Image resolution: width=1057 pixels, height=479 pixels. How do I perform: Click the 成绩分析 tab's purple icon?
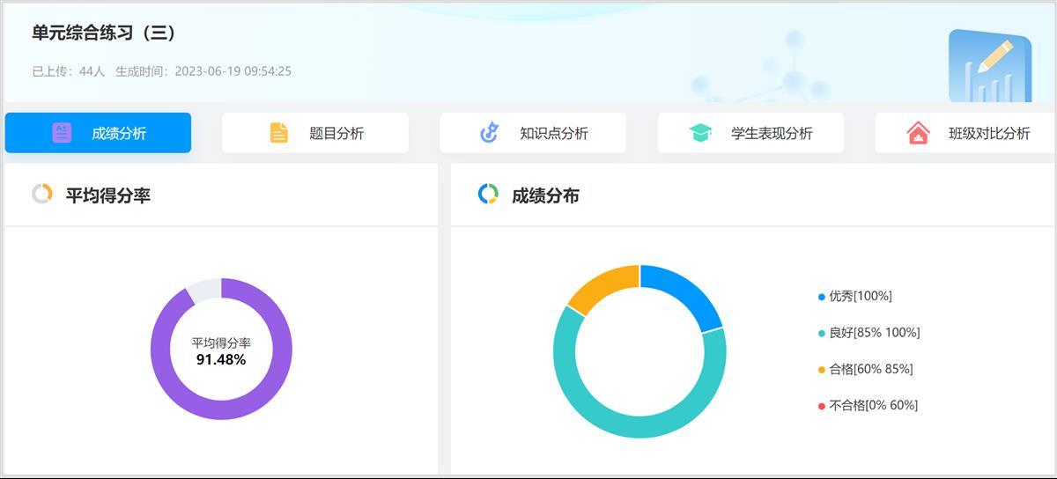62,133
